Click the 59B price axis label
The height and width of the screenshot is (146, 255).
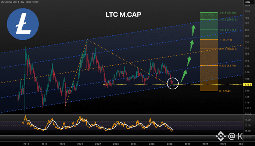pyautogui.click(x=247, y=23)
